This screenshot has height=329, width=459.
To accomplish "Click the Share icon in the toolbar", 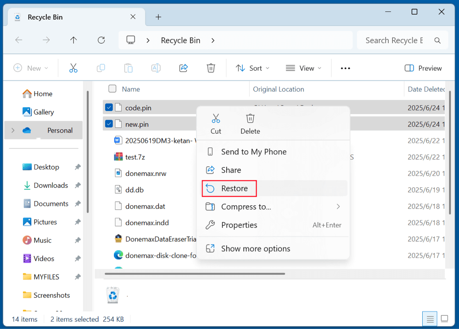I will (x=183, y=67).
